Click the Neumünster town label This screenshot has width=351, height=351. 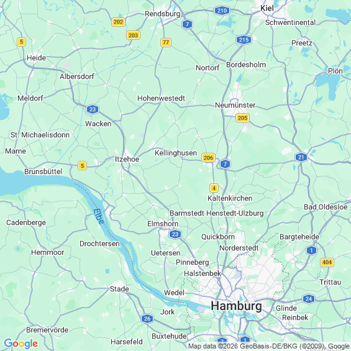pyautogui.click(x=235, y=105)
